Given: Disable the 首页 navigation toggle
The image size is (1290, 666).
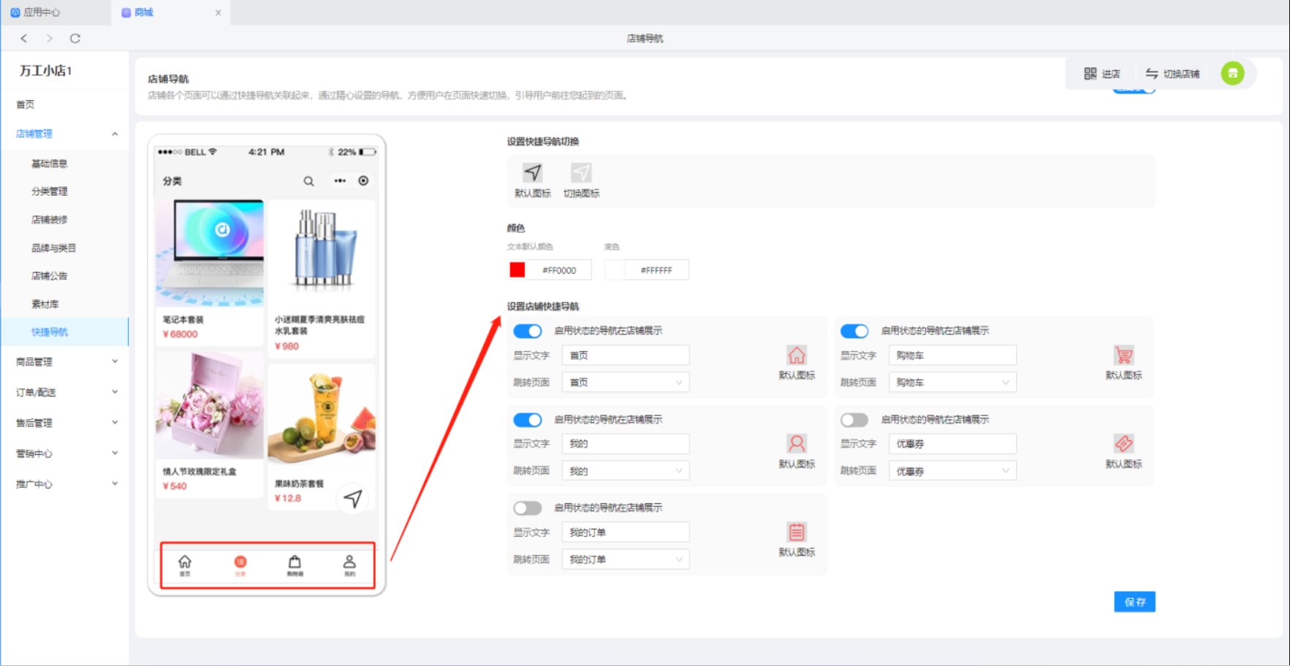Looking at the screenshot, I should (x=527, y=331).
